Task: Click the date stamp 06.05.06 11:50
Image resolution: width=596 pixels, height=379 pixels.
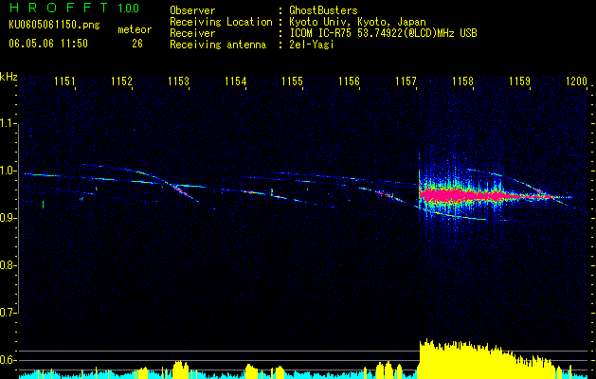Action: click(48, 44)
